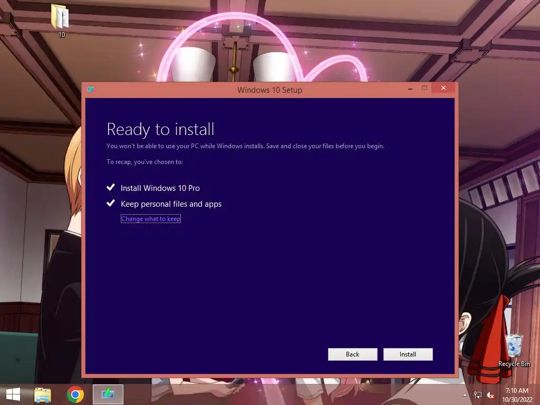Open the clock showing 7:10 AM
The height and width of the screenshot is (405, 540).
(x=517, y=394)
